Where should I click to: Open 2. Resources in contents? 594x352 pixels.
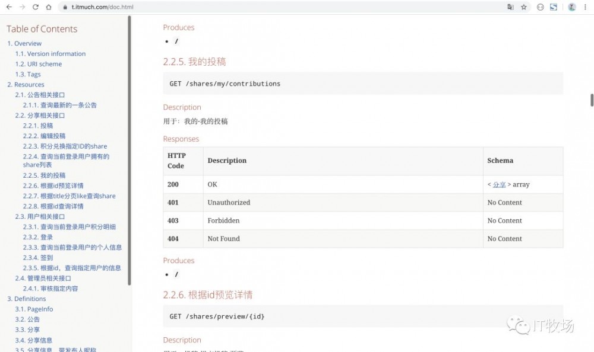point(26,84)
